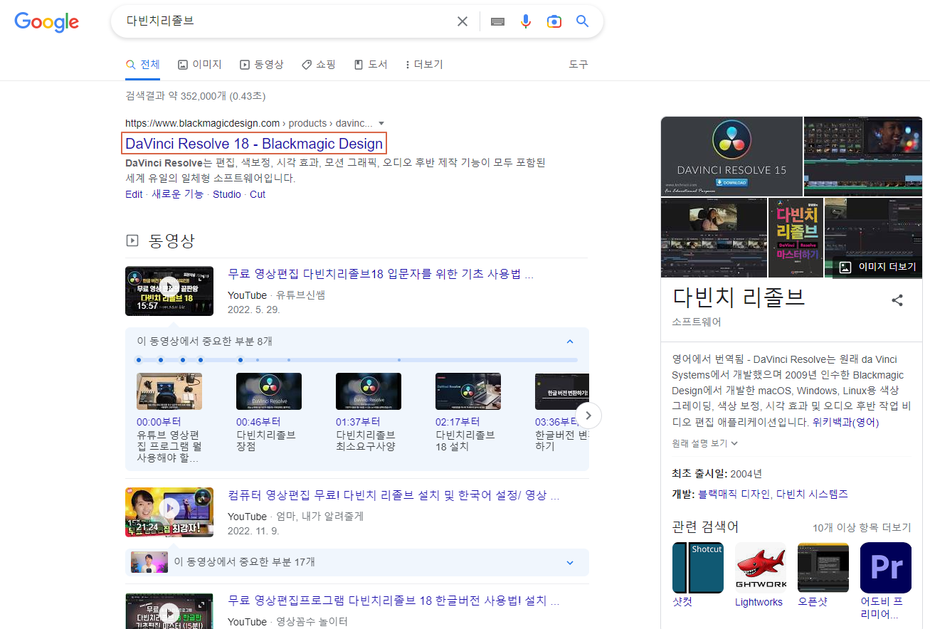Open the 새로운 기능 sitelink

(178, 194)
